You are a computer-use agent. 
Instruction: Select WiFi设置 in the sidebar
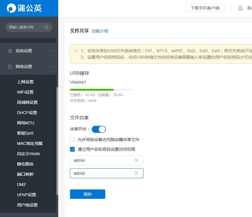[x=25, y=92]
